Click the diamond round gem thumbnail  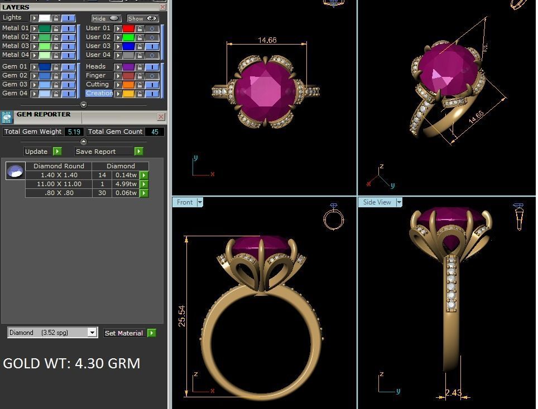coord(15,171)
